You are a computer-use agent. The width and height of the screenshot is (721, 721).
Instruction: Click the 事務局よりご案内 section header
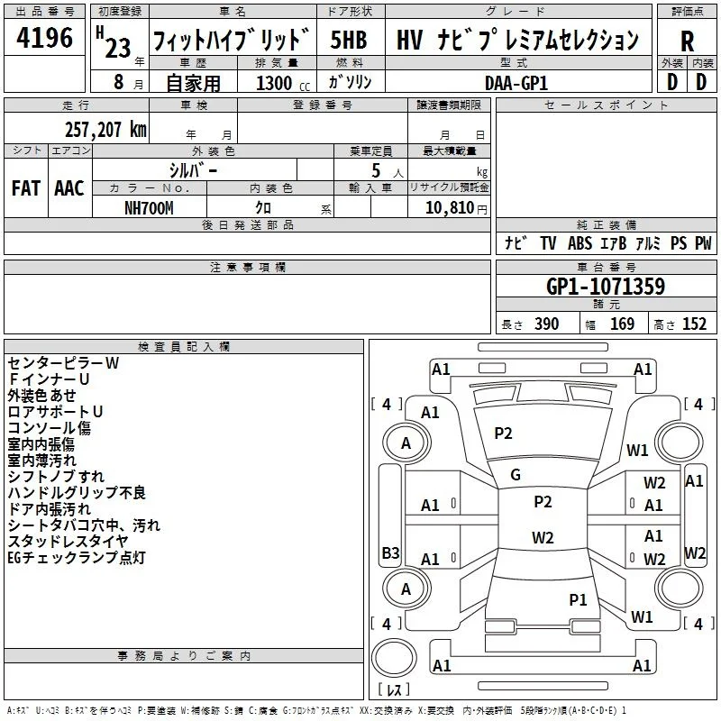pos(184,656)
